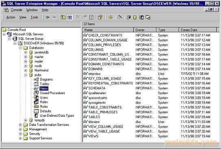The image size is (221, 149).
Task: Collapse the pubs database node
Action: pos(26,75)
